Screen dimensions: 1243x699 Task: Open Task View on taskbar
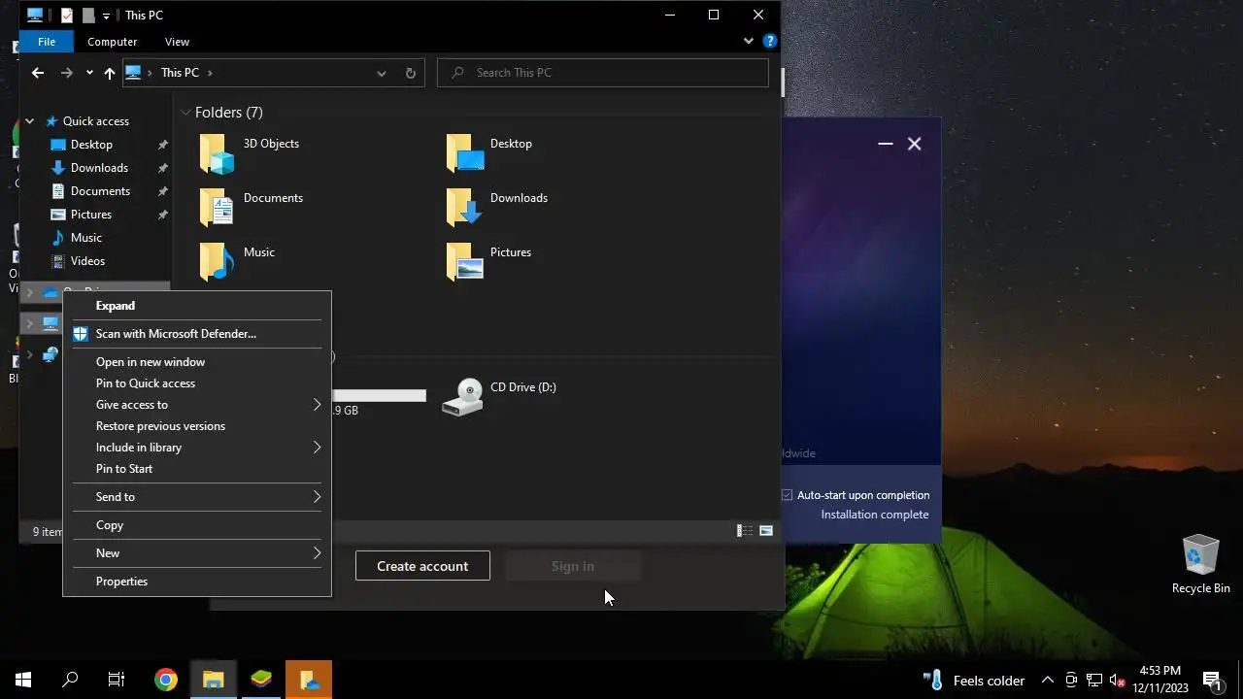(117, 680)
